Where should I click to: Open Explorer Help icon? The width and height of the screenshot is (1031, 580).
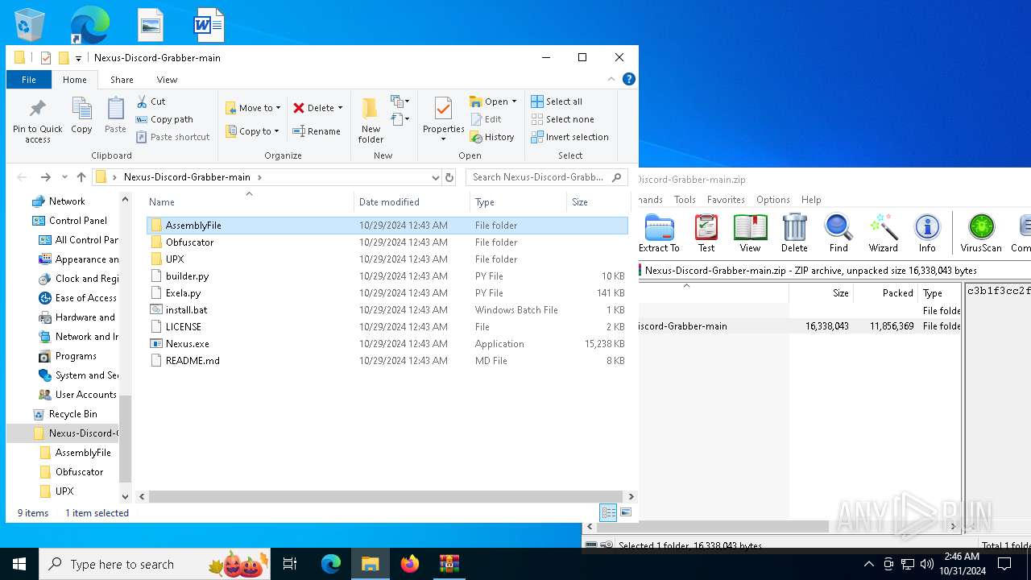point(629,79)
